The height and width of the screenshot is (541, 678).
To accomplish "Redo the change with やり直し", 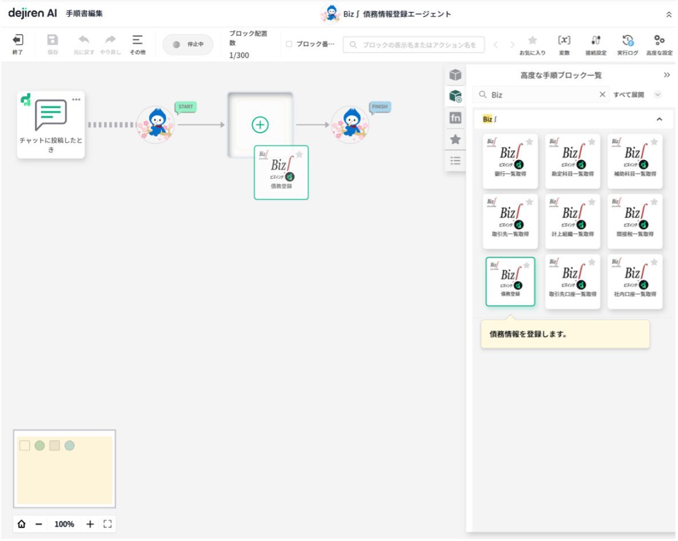I will coord(110,45).
